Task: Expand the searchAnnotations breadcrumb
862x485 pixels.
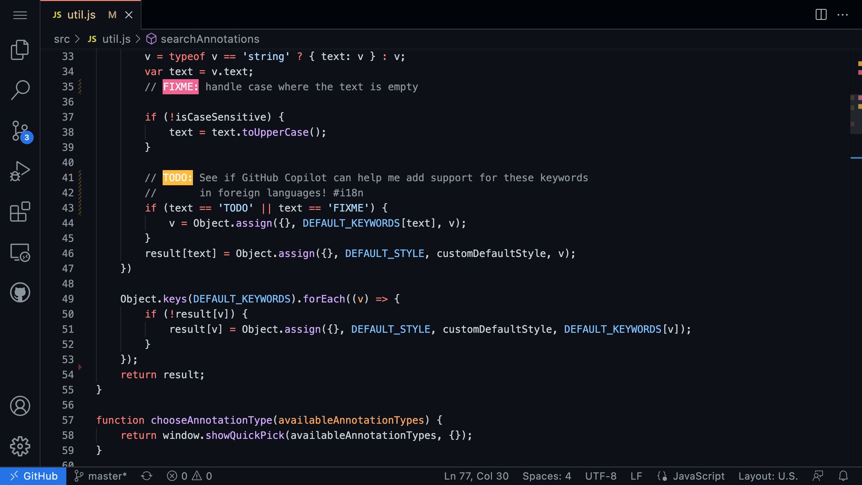Action: (x=210, y=39)
